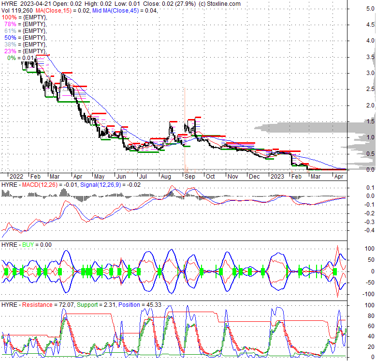376x361 pixels.
Task: Click the 4.5 price axis label
Action: coord(370,25)
